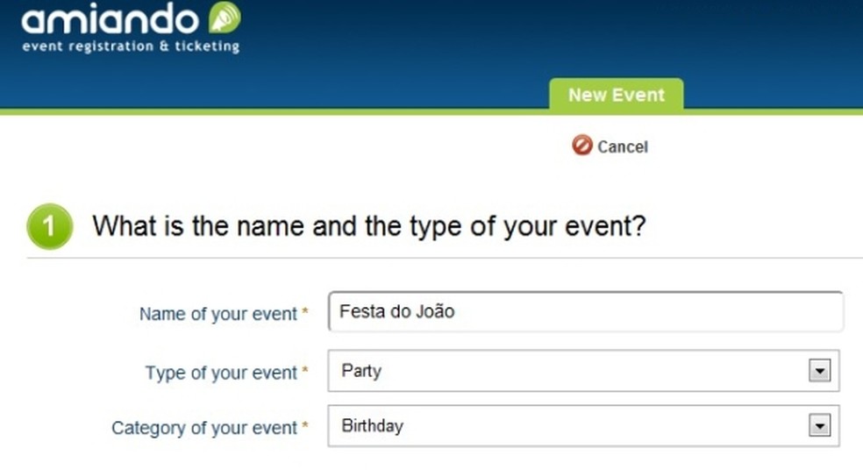Image resolution: width=863 pixels, height=470 pixels.
Task: Click the 'event registration & ticketing' tagline
Action: point(130,46)
